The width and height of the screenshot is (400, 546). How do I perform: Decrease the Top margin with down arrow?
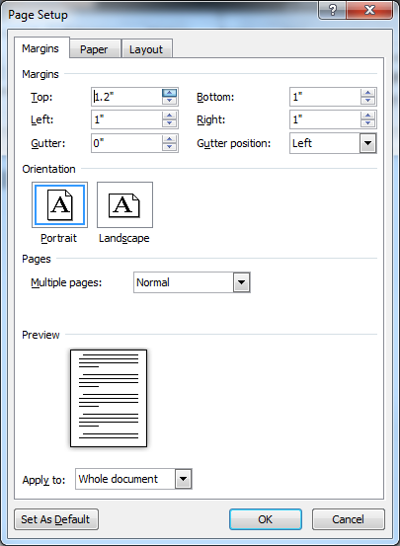pos(169,101)
